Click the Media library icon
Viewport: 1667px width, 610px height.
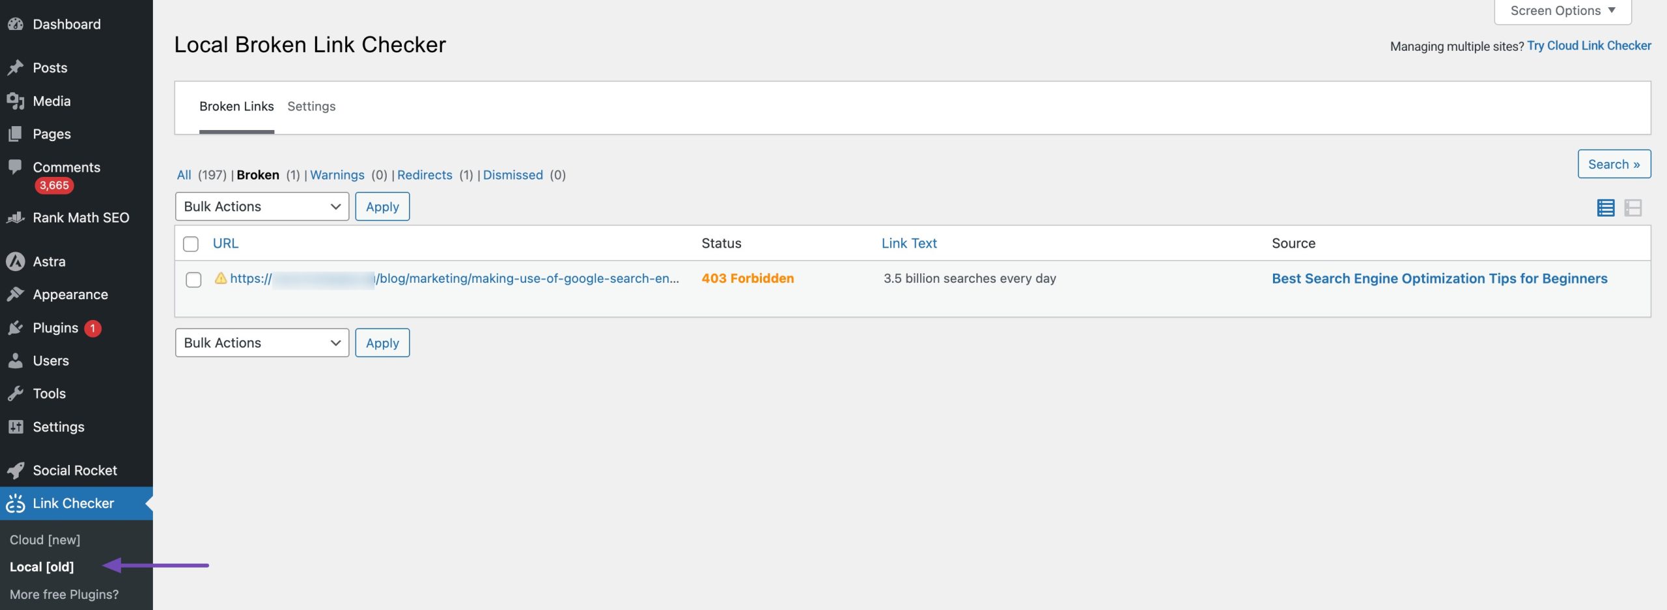pyautogui.click(x=16, y=101)
